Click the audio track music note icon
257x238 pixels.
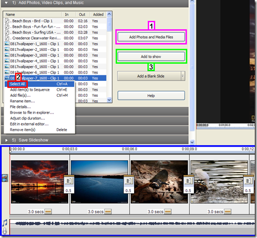click(x=5, y=223)
